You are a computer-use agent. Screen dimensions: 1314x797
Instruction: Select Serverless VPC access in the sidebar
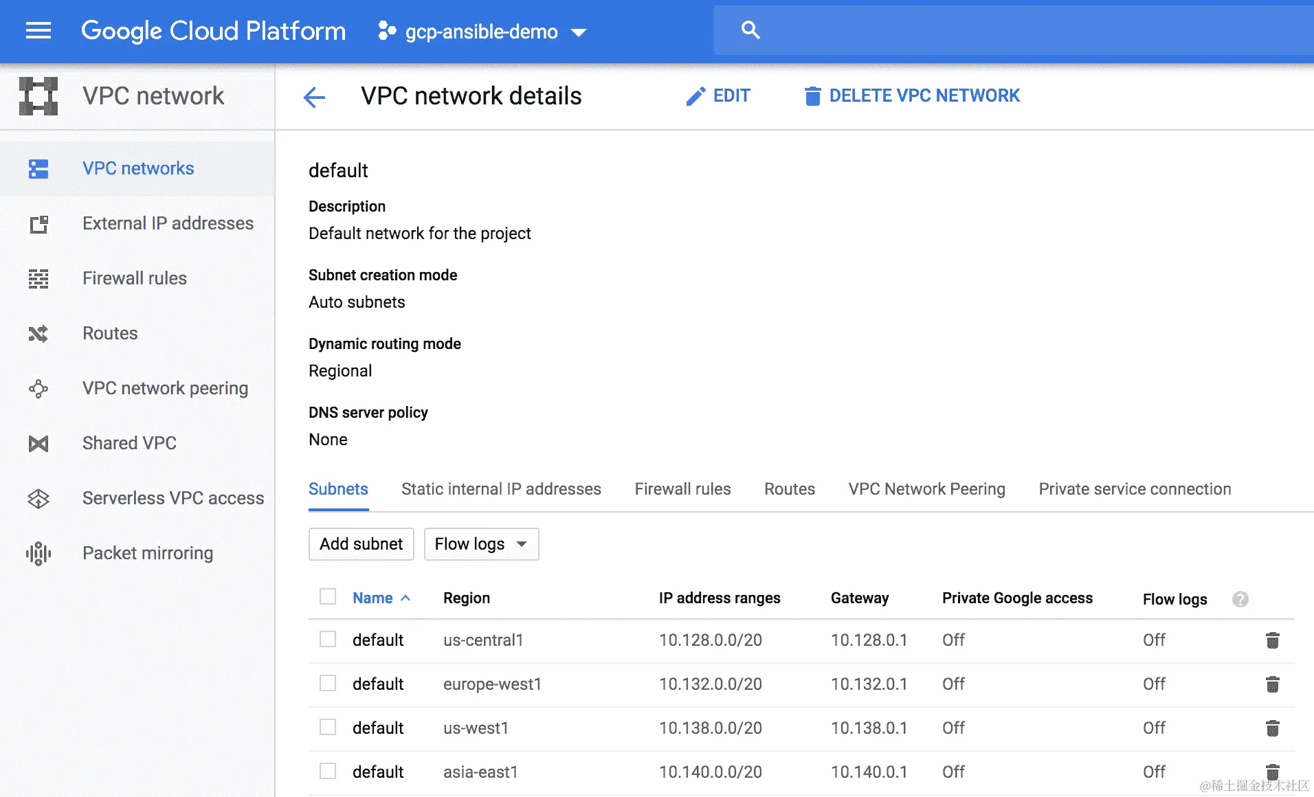coord(137,499)
